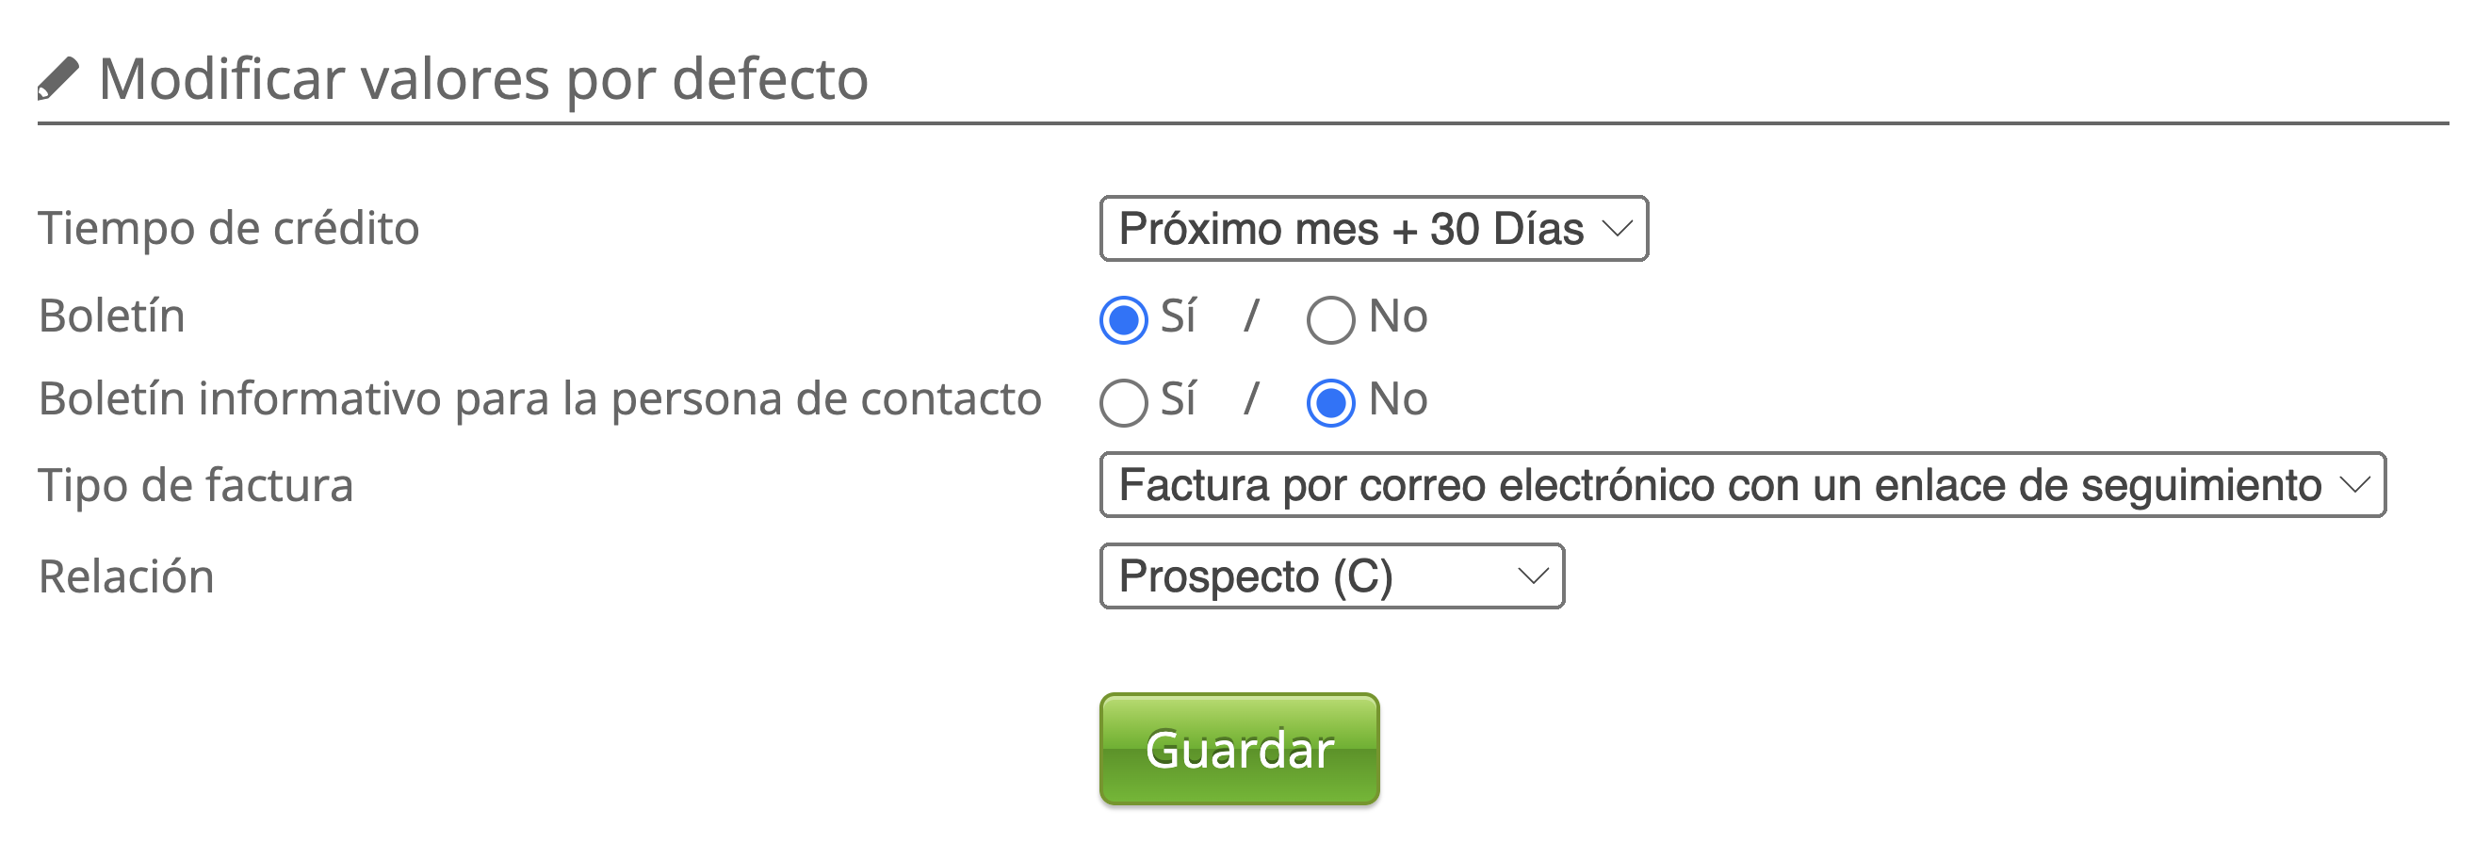Select the Sí radio button for Boletín
Image resolution: width=2474 pixels, height=859 pixels.
[x=1123, y=319]
